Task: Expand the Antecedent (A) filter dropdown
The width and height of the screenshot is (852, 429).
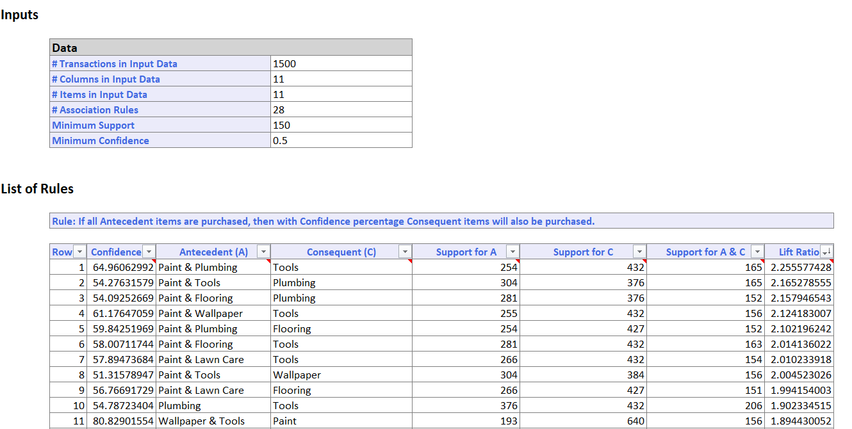Action: 263,252
